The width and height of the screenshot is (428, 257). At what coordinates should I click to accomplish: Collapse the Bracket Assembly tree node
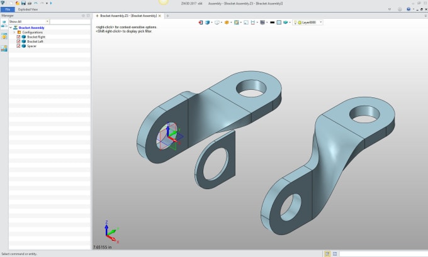click(11, 28)
